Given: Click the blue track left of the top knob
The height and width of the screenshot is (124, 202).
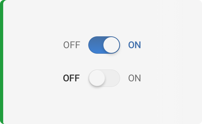Looking at the screenshot, I should point(95,45).
